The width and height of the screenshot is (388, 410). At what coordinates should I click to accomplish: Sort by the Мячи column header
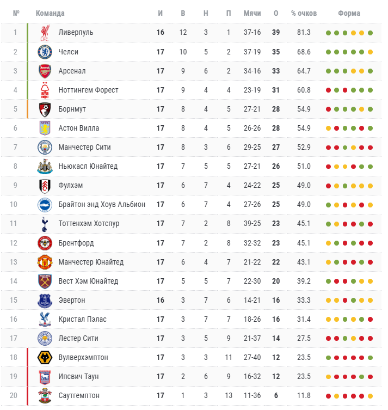(252, 13)
